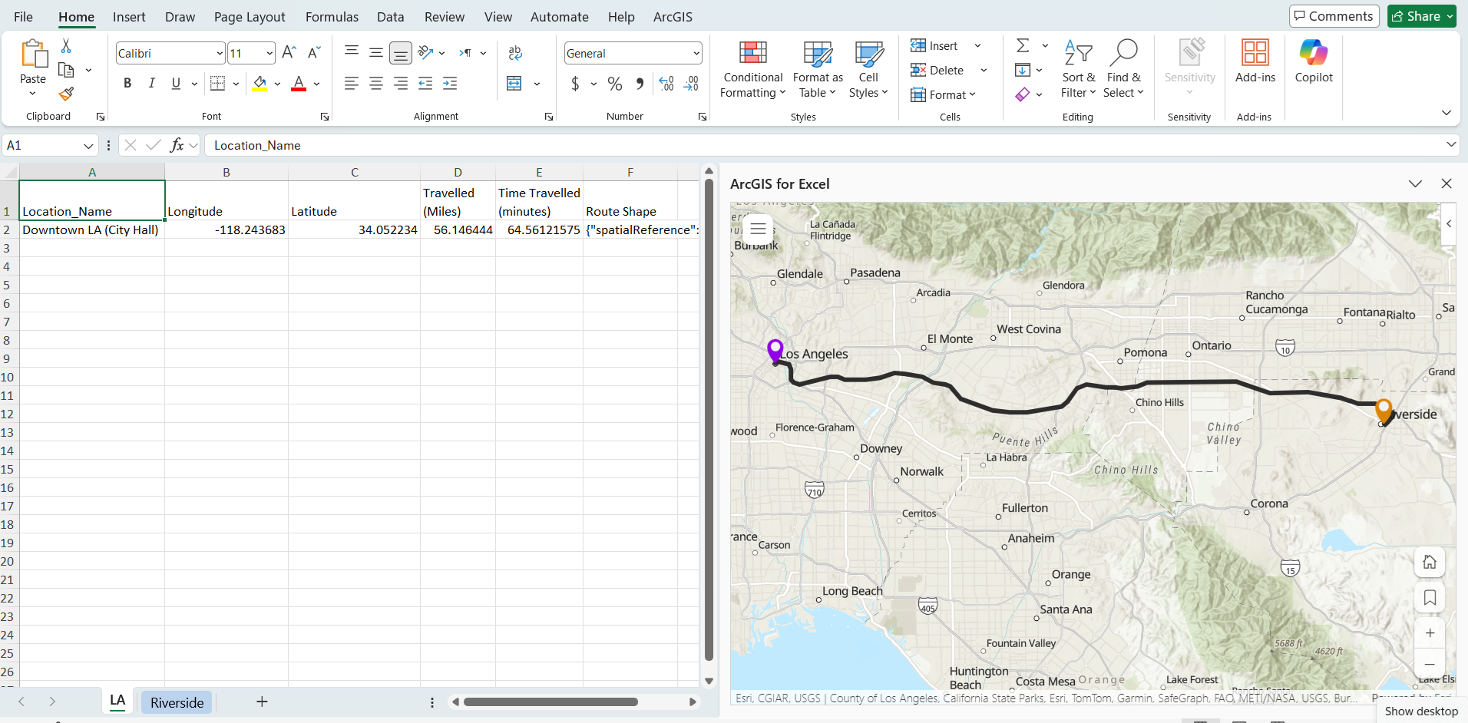Image resolution: width=1468 pixels, height=723 pixels.
Task: Open Add-ins from the ribbon
Action: (1255, 61)
